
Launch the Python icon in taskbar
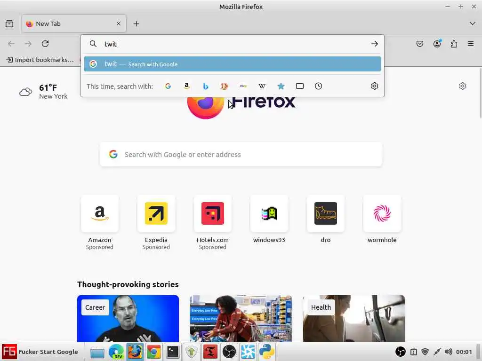click(x=266, y=352)
